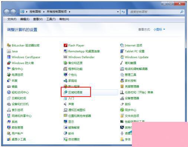Open 颜色管理 icon
Image resolution: width=188 pixels, height=147 pixels.
9,127
